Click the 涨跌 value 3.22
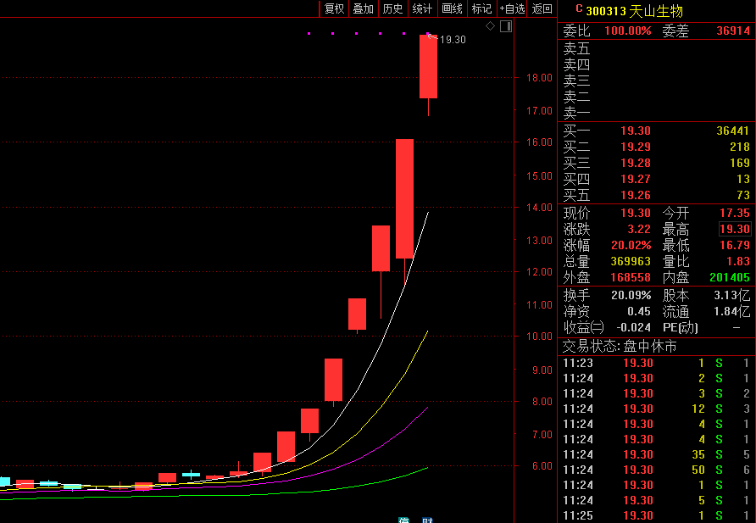This screenshot has height=523, width=756. 639,229
